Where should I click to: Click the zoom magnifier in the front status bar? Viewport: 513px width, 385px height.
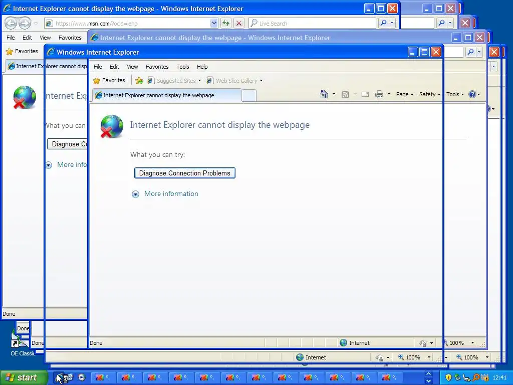click(x=445, y=343)
